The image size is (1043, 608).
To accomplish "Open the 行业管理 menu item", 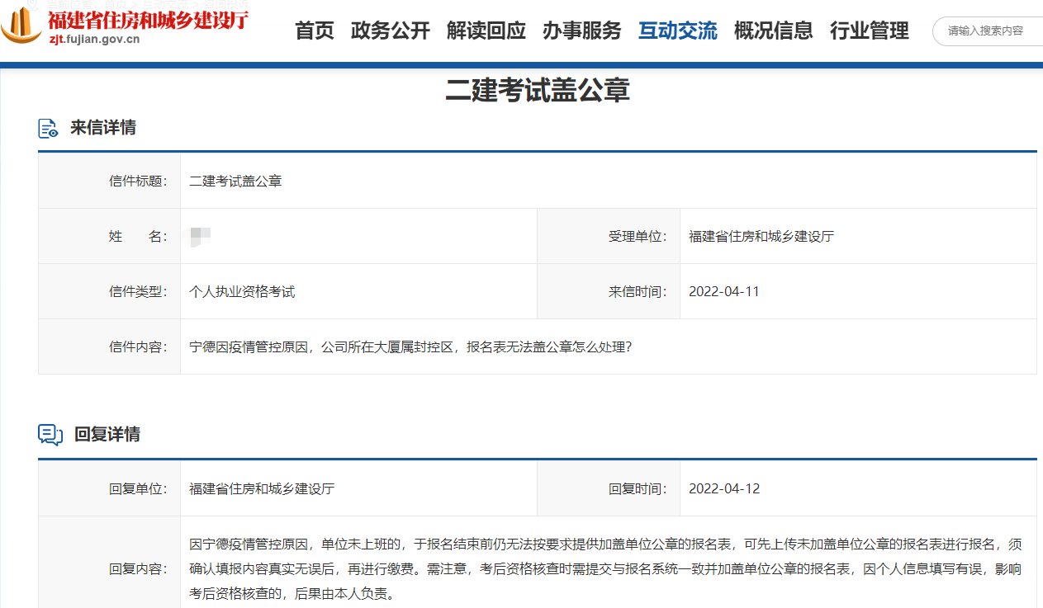I will (x=868, y=31).
